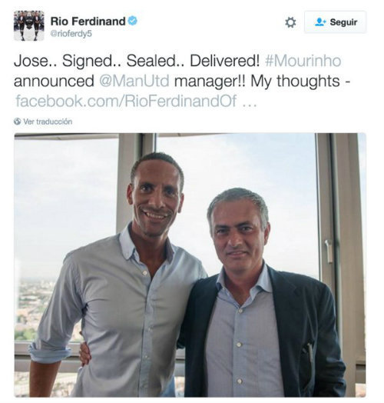The width and height of the screenshot is (384, 403).
Task: Translate tweet via Ver traducción
Action: [48, 122]
